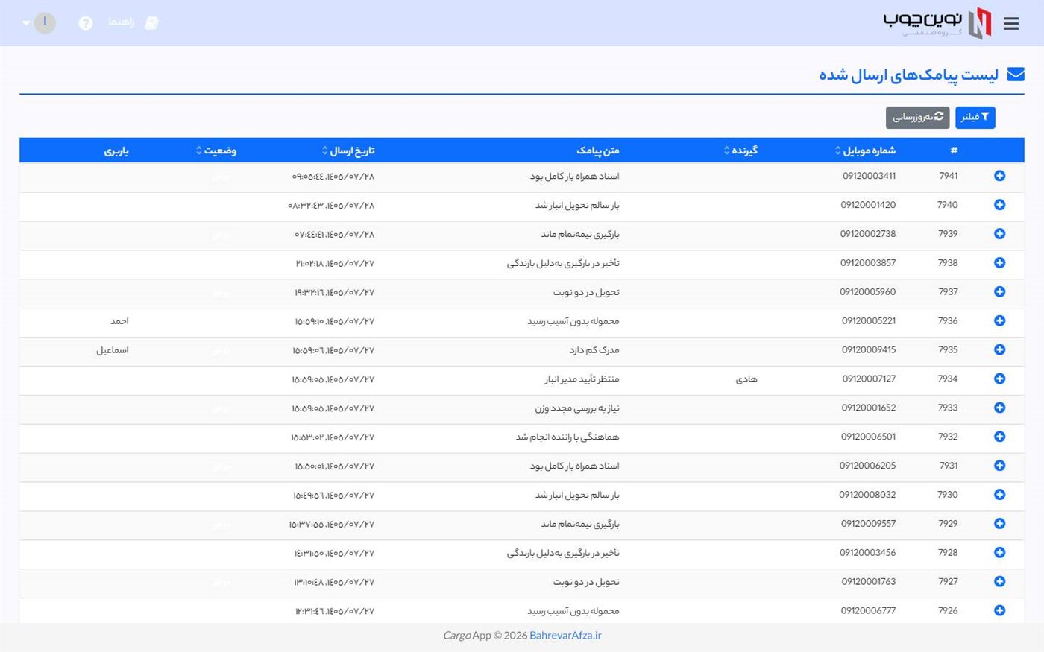This screenshot has height=652, width=1044.
Task: Expand row 7932 details
Action: (x=999, y=437)
